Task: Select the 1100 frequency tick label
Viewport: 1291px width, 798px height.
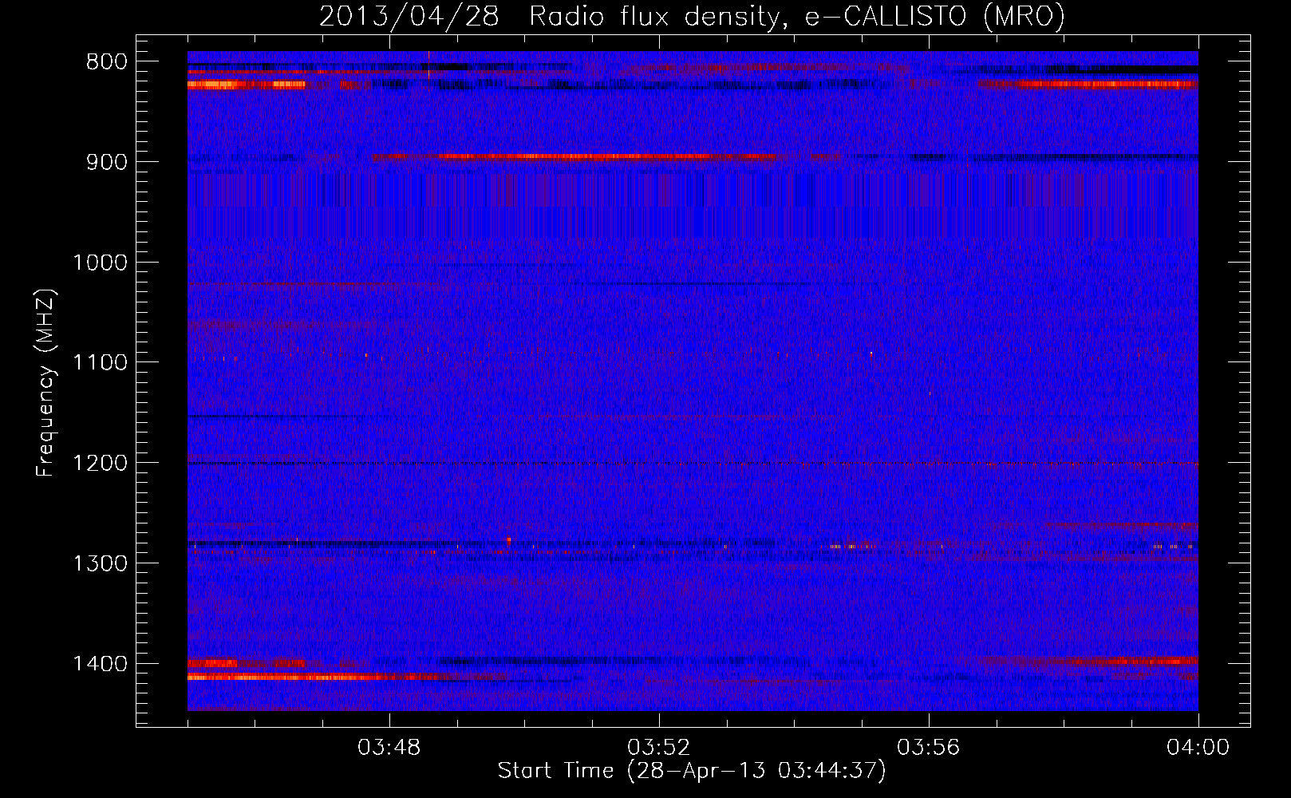Action: tap(100, 363)
